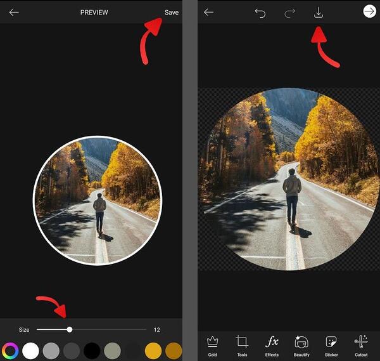The height and width of the screenshot is (361, 380).
Task: Click the Size value 12
Action: (x=157, y=330)
